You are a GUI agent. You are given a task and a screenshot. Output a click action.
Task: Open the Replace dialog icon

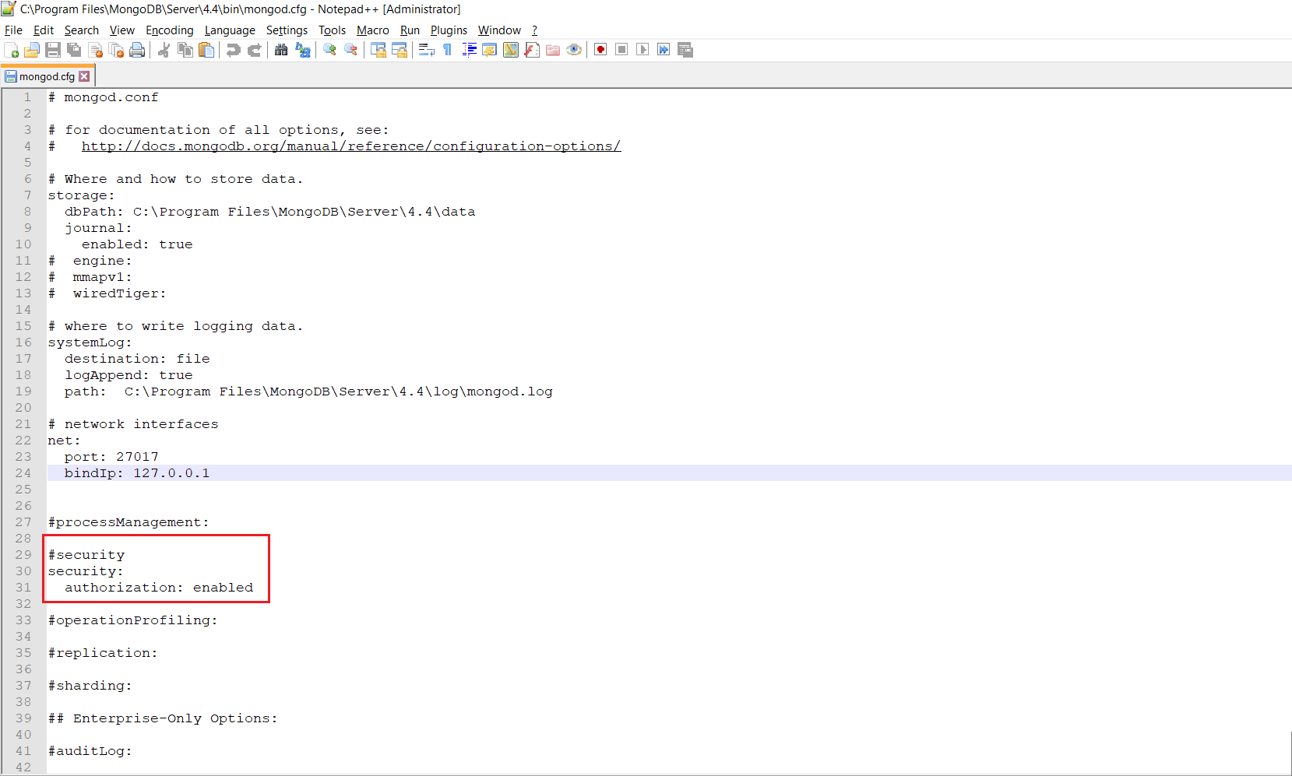[x=303, y=50]
